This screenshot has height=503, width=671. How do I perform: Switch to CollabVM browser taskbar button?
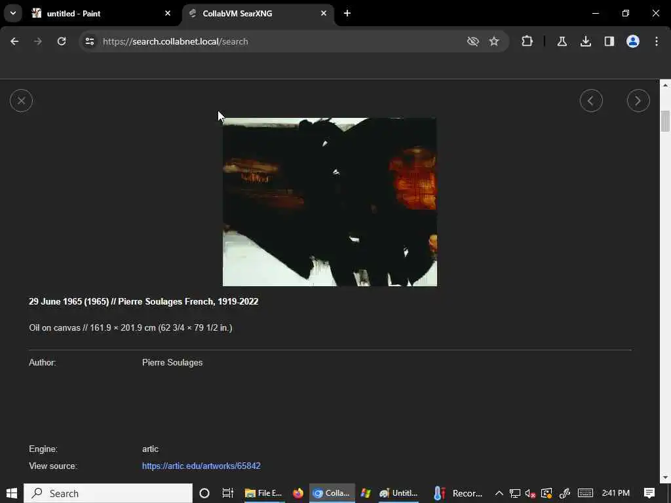(x=332, y=493)
